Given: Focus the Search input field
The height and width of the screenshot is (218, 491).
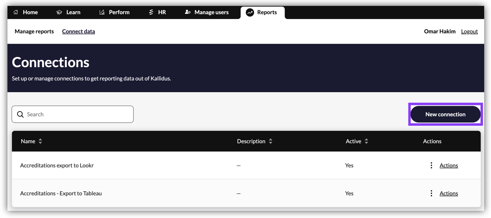Looking at the screenshot, I should 78,114.
